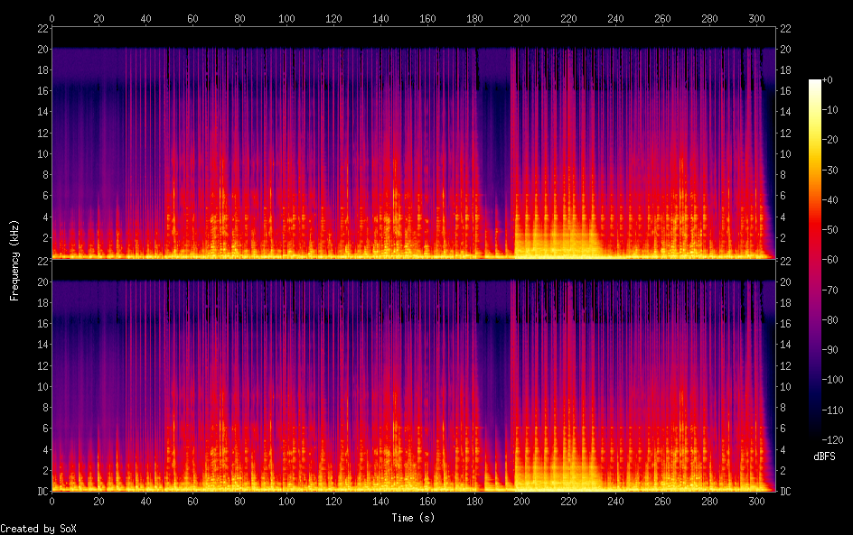
Task: Click "220" on the bottom time axis
Action: 568,502
